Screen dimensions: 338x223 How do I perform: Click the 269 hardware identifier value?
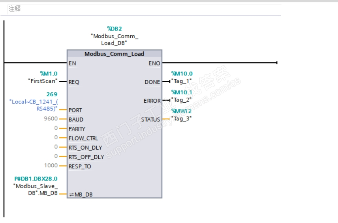coord(52,94)
